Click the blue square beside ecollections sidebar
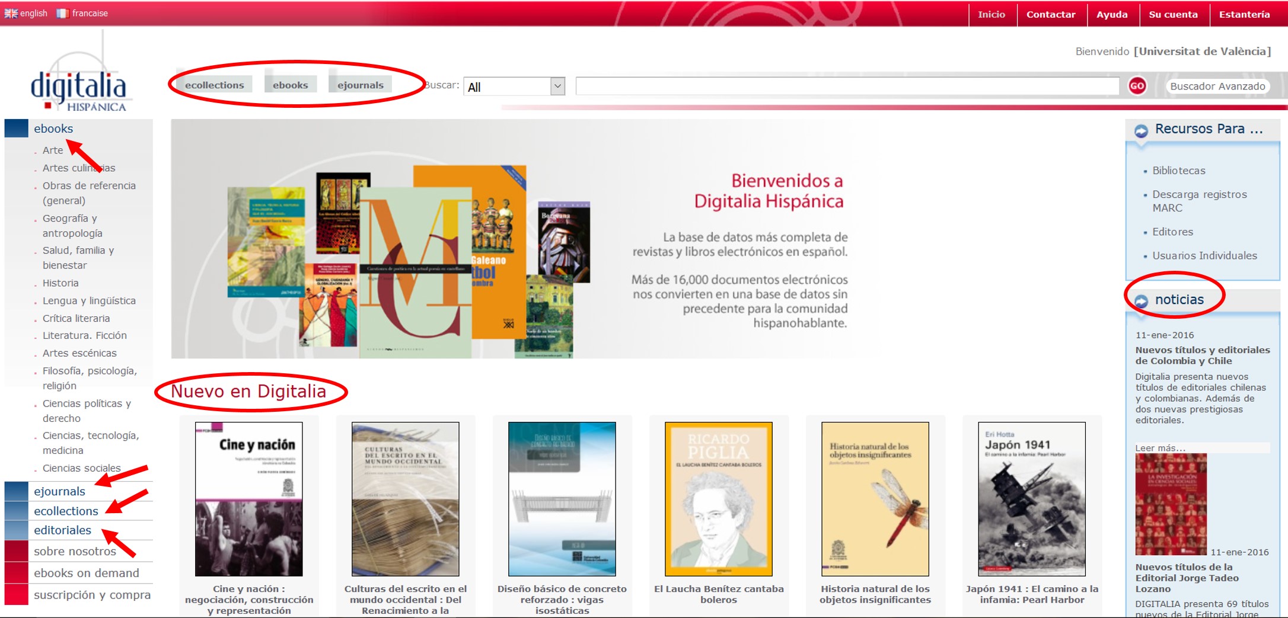1288x618 pixels. click(17, 511)
